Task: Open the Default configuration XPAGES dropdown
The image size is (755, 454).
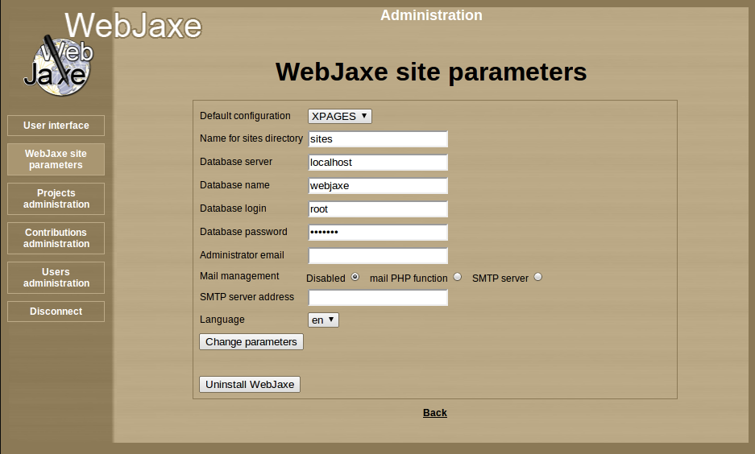Action: click(340, 116)
